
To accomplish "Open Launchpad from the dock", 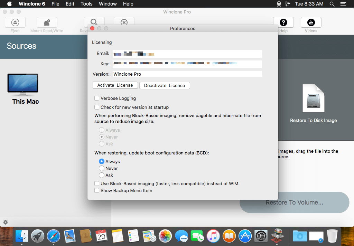I will 38,236.
